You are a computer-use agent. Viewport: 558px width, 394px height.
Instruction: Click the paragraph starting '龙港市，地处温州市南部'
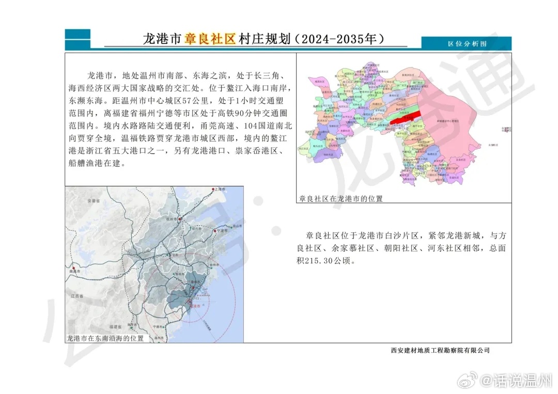pyautogui.click(x=180, y=119)
